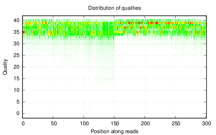The image size is (216, 135).
Task: Click the y-axis tick label 5
Action: tap(18, 102)
